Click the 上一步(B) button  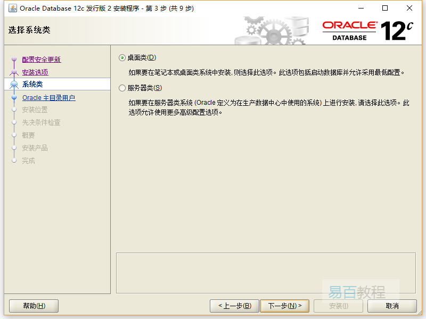(234, 306)
